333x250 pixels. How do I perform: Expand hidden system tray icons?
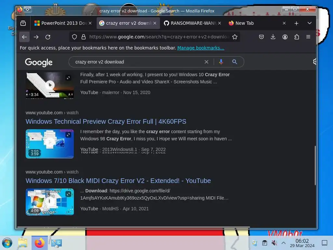point(284,243)
